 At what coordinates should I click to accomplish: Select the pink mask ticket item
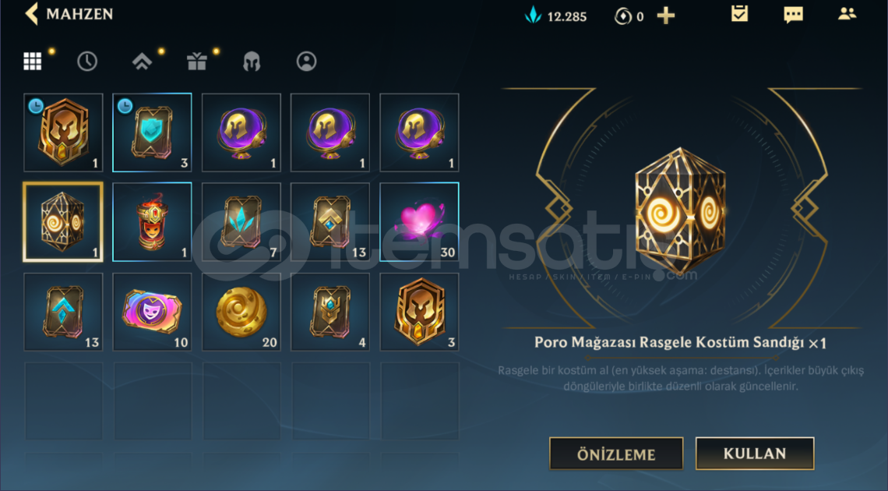tap(152, 312)
